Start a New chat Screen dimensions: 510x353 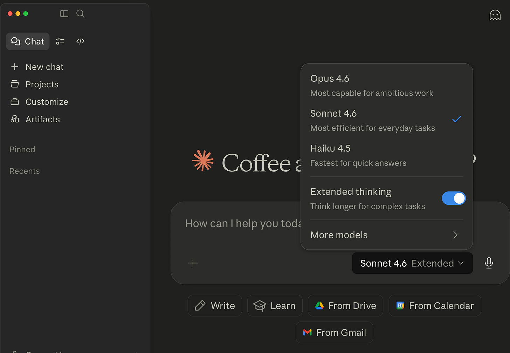pyautogui.click(x=37, y=67)
